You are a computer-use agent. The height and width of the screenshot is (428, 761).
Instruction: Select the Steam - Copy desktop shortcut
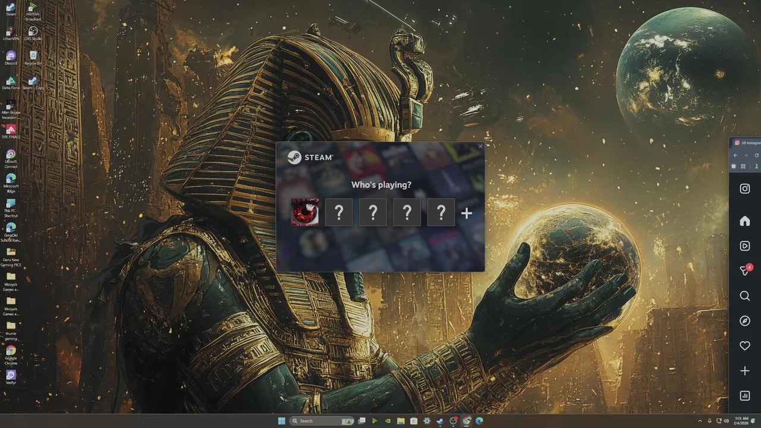tap(33, 83)
